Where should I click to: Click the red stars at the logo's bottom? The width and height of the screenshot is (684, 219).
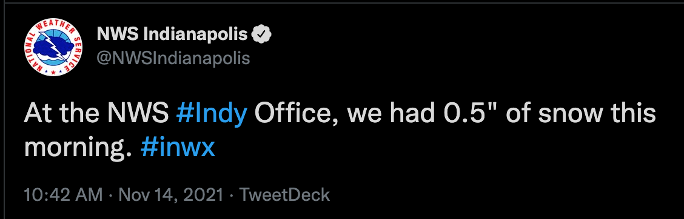tap(53, 71)
